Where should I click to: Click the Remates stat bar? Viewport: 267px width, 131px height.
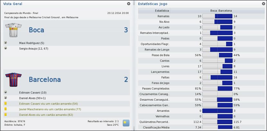tap(217, 16)
